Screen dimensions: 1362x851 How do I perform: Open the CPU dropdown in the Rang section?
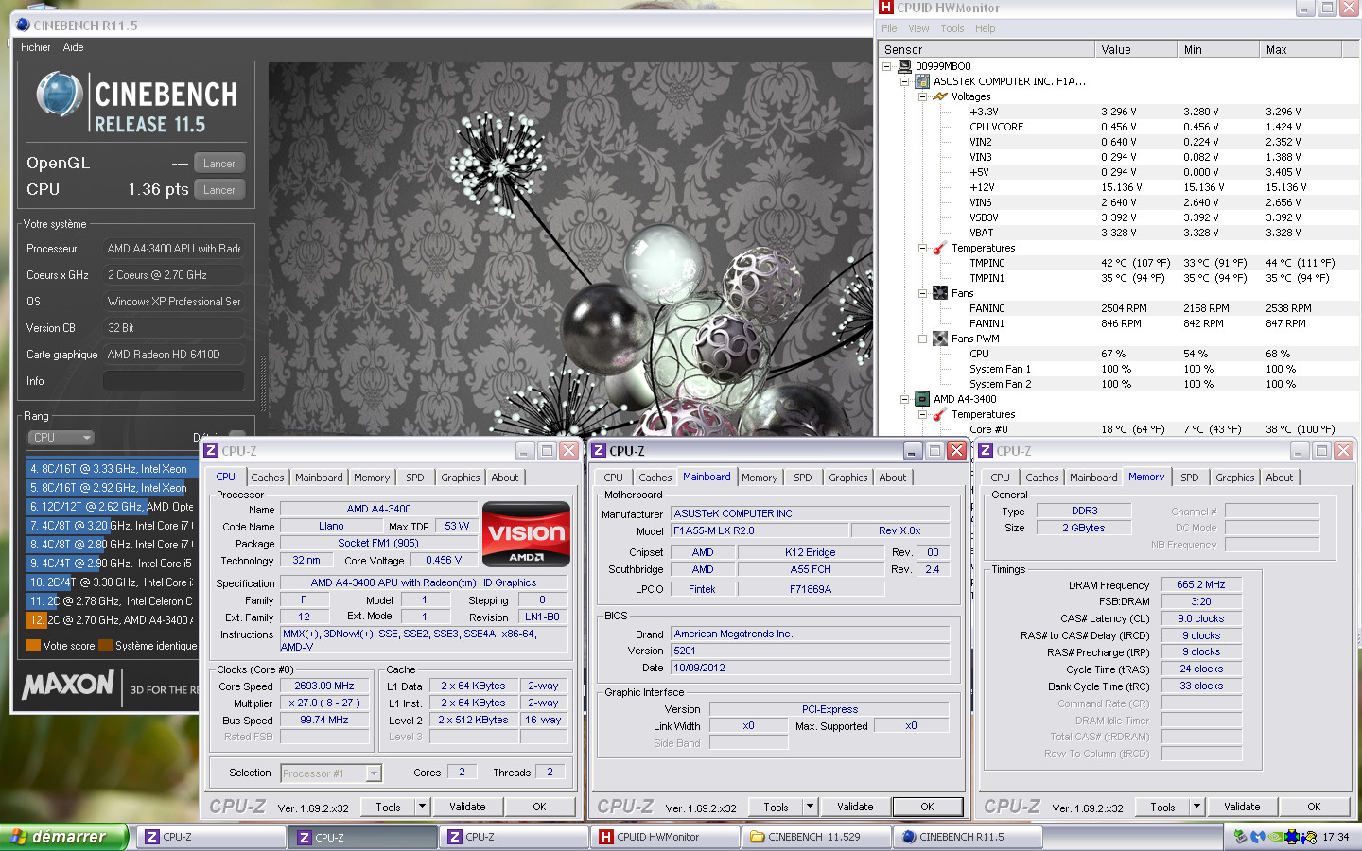point(61,438)
